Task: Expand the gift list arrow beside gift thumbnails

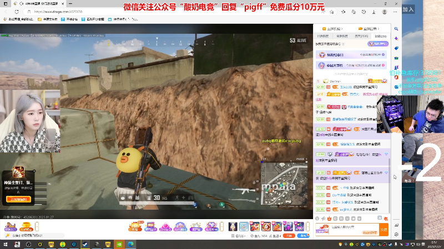Action: tap(307, 226)
